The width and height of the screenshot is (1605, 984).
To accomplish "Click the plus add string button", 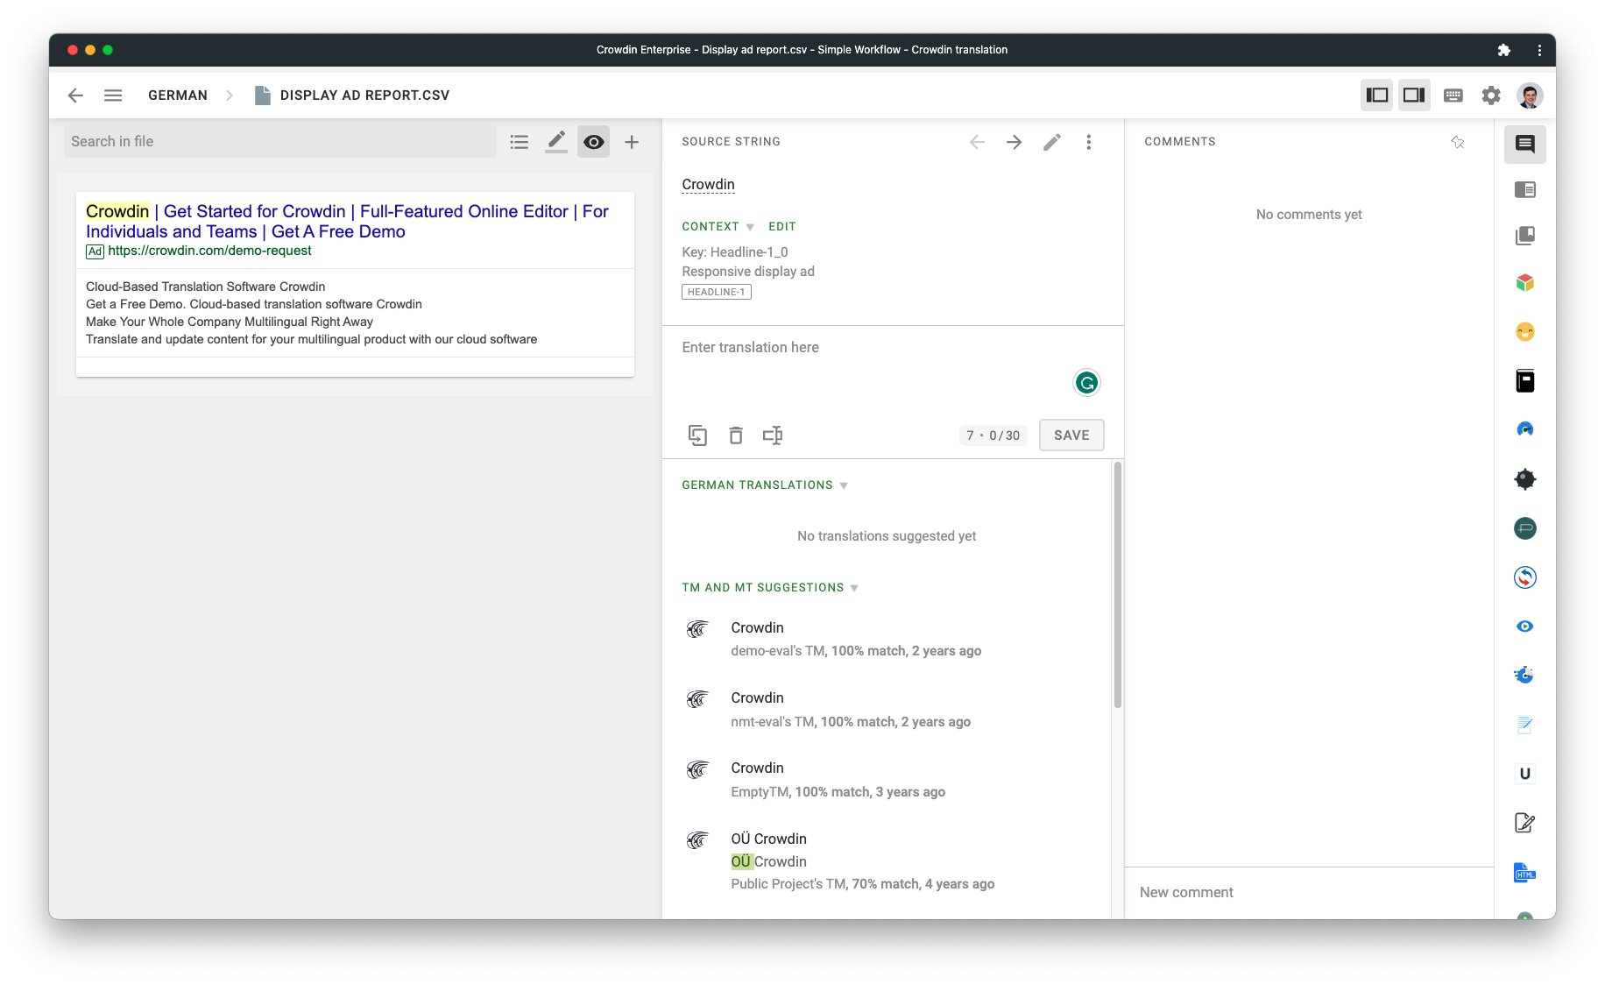I will point(632,142).
